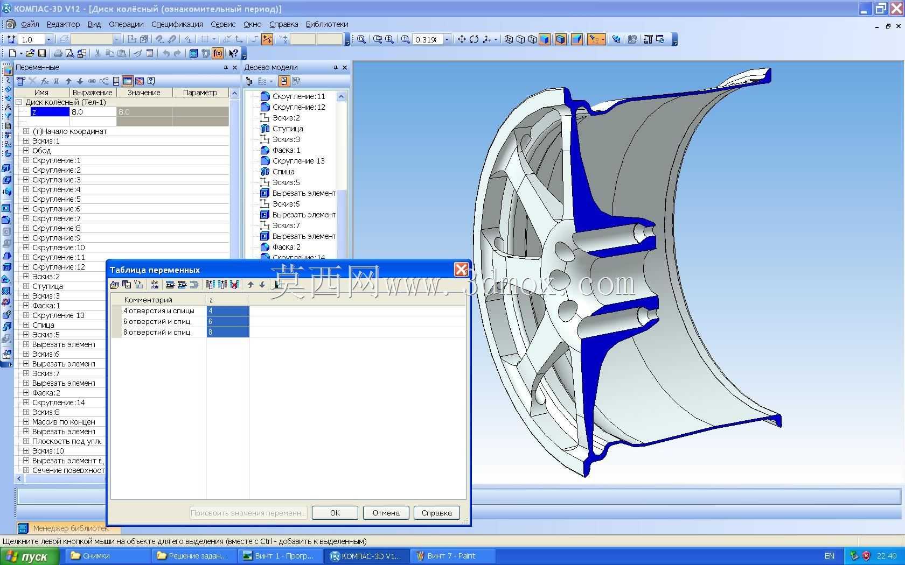905x565 pixels.
Task: Click Справка in Таблица переменных dialog
Action: pos(436,513)
